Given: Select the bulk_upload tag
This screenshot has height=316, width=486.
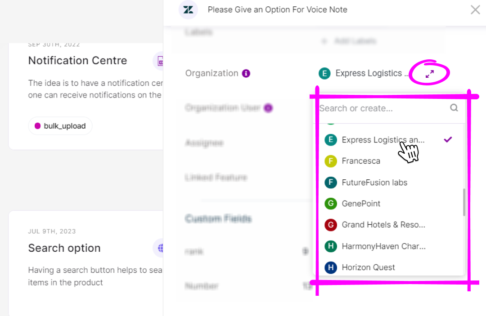Looking at the screenshot, I should click(60, 126).
